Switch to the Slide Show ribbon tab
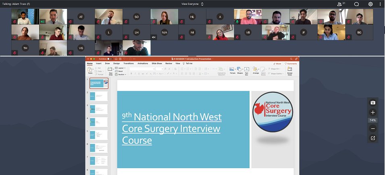This screenshot has width=385, height=175. pos(157,64)
